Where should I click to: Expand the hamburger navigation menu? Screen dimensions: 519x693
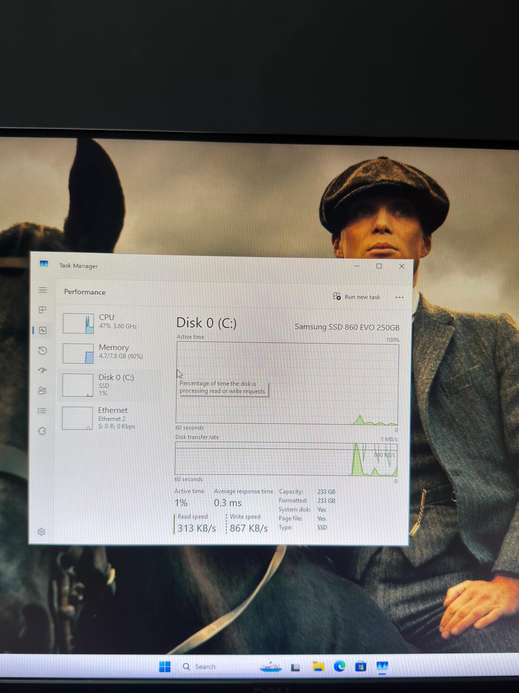[43, 290]
